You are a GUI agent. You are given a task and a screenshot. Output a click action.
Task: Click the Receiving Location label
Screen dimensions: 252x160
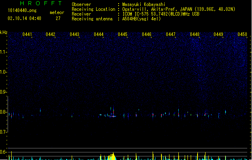point(93,9)
